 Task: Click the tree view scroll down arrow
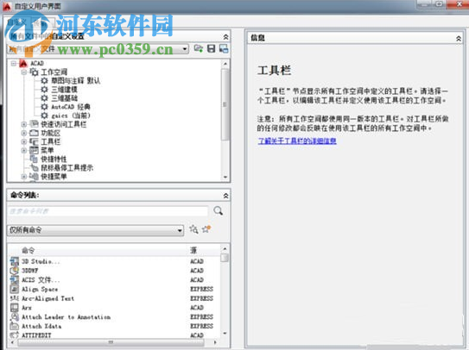click(x=225, y=177)
